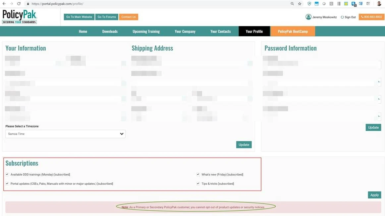Open the Downloads menu tab

click(x=110, y=31)
